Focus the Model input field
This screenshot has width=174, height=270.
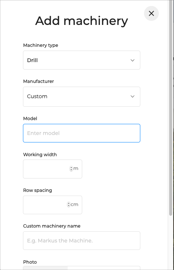[x=81, y=133]
